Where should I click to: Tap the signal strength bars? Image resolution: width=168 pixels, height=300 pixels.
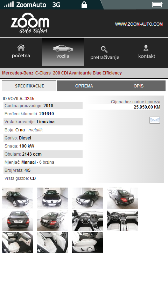click(x=9, y=5)
